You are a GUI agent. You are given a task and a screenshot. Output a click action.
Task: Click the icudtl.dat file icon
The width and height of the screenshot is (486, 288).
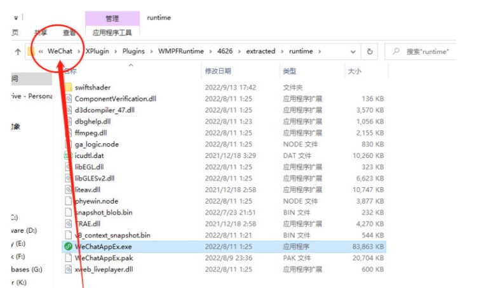click(x=68, y=155)
